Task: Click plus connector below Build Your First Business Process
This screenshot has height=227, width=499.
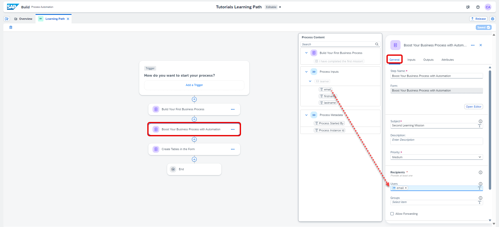Action: coord(194,119)
